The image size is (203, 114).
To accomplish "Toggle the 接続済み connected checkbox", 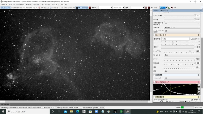I will click(192, 100).
